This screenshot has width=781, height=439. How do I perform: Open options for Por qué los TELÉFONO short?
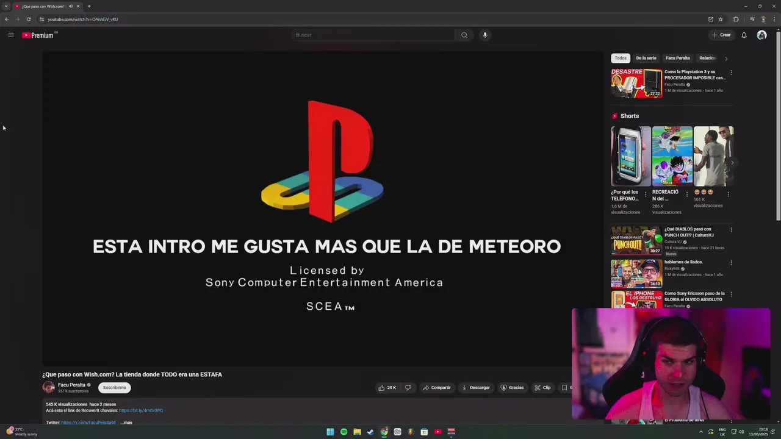646,195
